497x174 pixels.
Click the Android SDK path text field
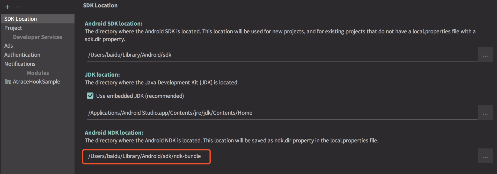pos(259,55)
